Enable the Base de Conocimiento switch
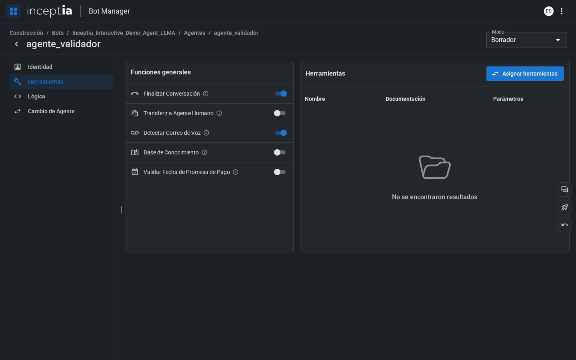Image resolution: width=576 pixels, height=360 pixels. click(280, 152)
